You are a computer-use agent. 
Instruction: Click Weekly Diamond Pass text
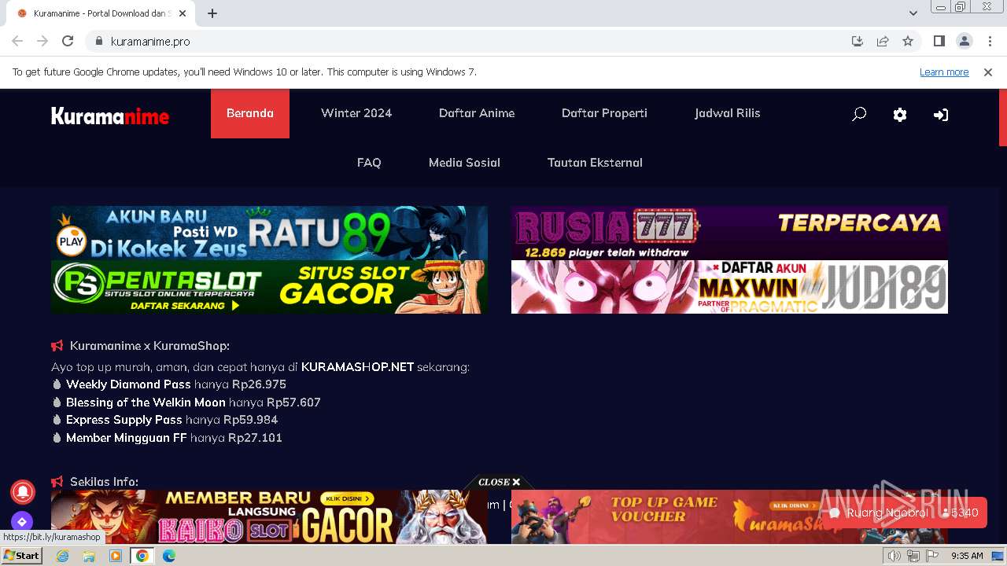(x=128, y=384)
